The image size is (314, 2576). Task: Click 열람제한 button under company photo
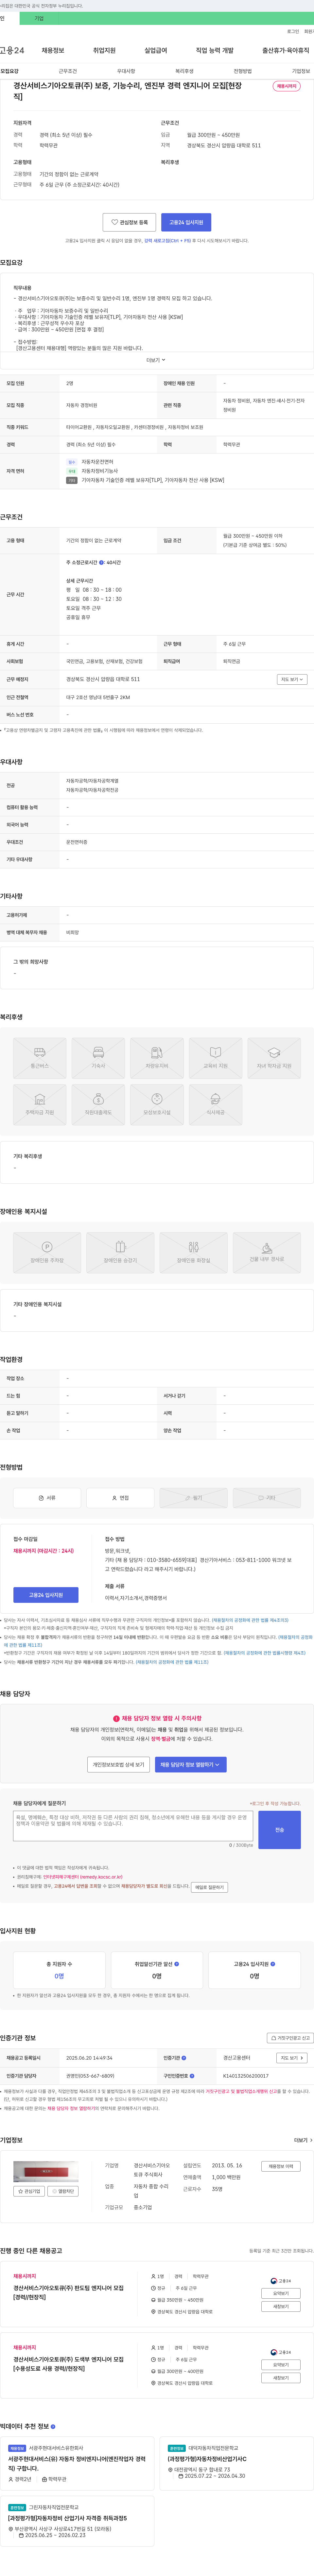click(x=63, y=2191)
